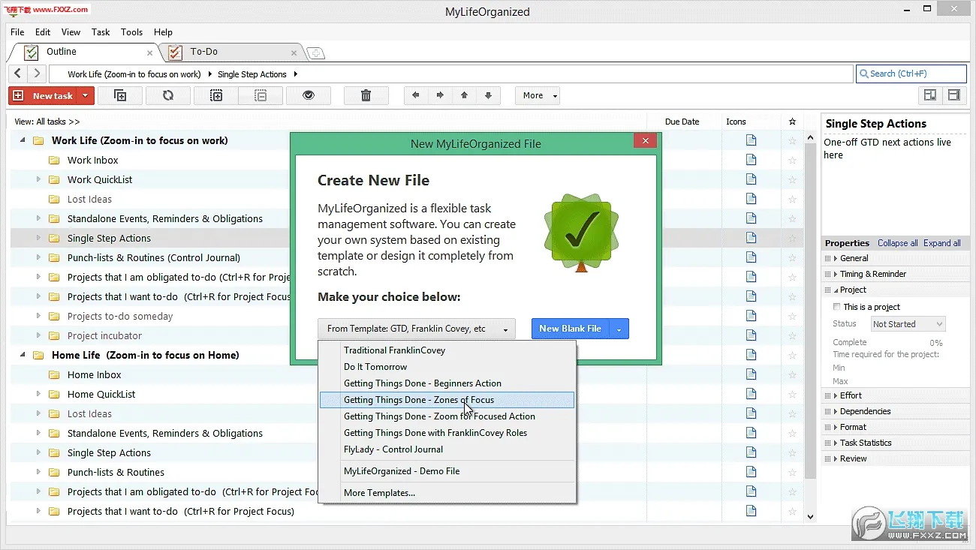Open the 'From Template: GTD, Franklin Covey' dropdown

(417, 328)
